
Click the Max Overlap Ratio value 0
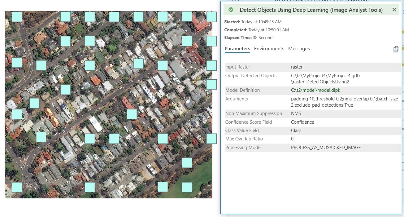292,139
